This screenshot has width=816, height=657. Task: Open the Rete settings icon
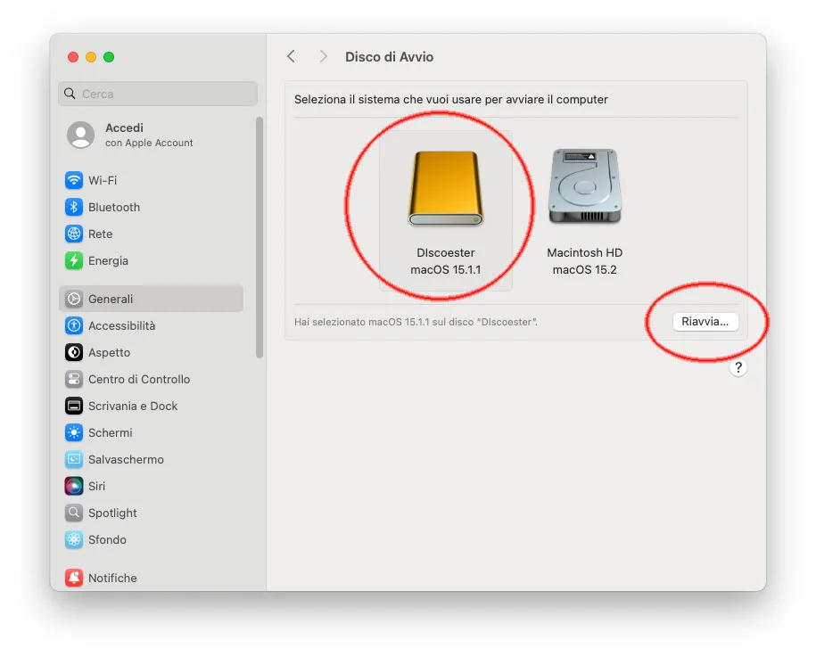(x=73, y=234)
